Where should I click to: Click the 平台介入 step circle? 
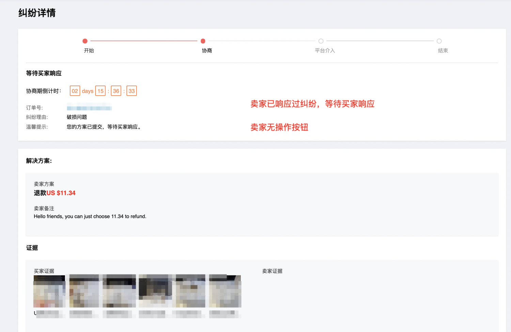(321, 41)
